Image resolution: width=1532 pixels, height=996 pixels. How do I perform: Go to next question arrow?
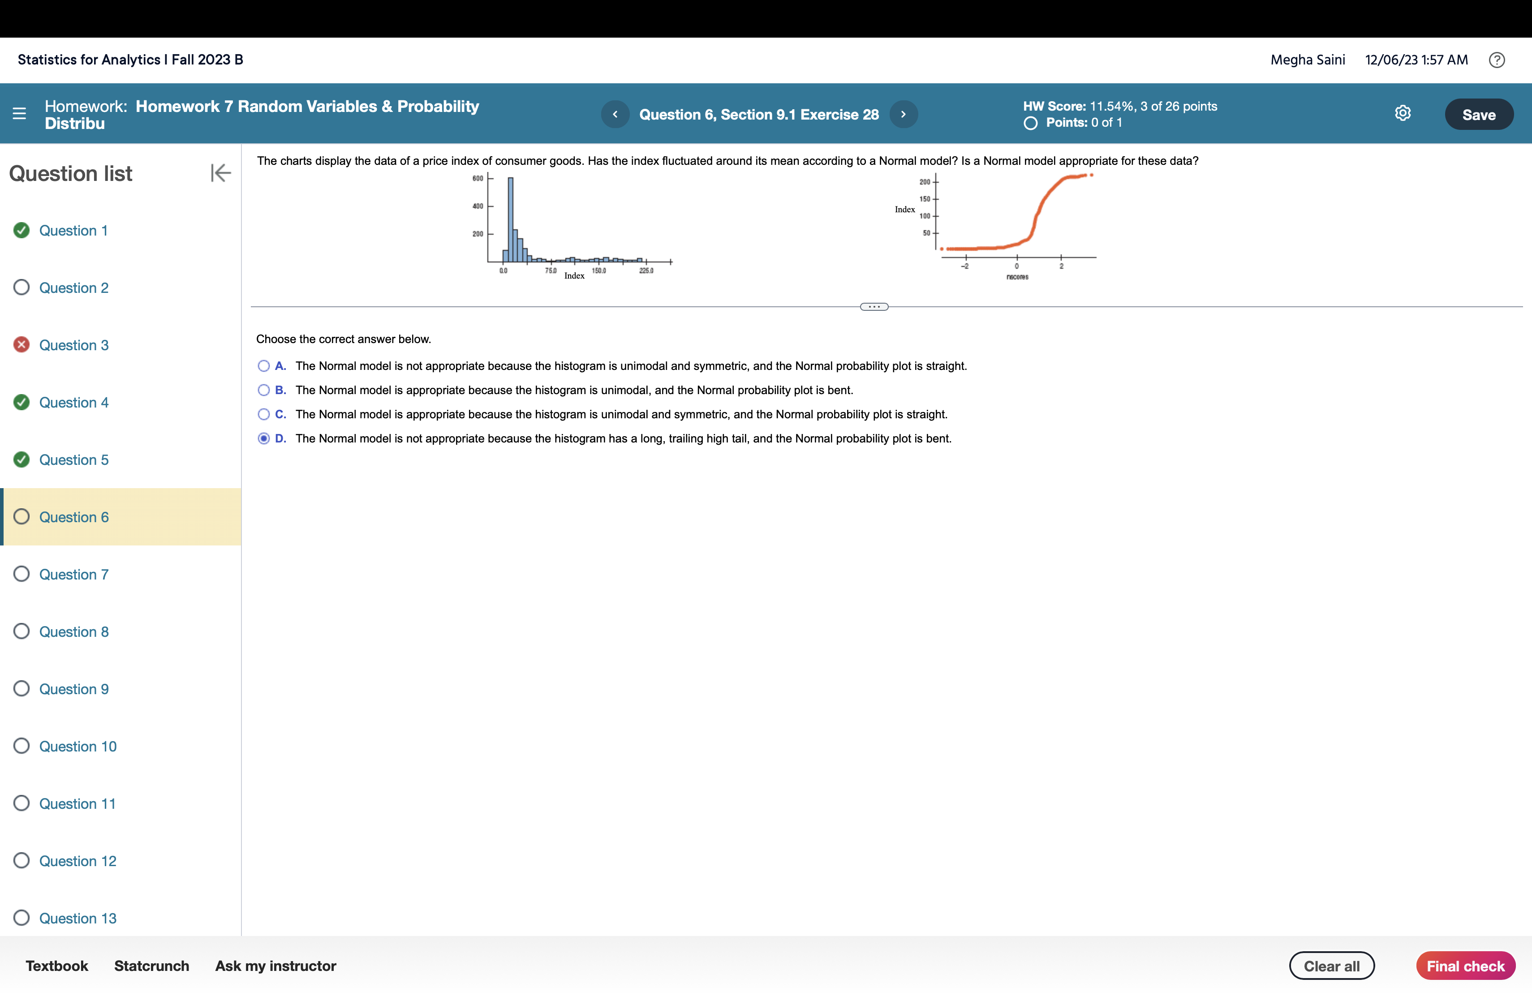click(903, 115)
